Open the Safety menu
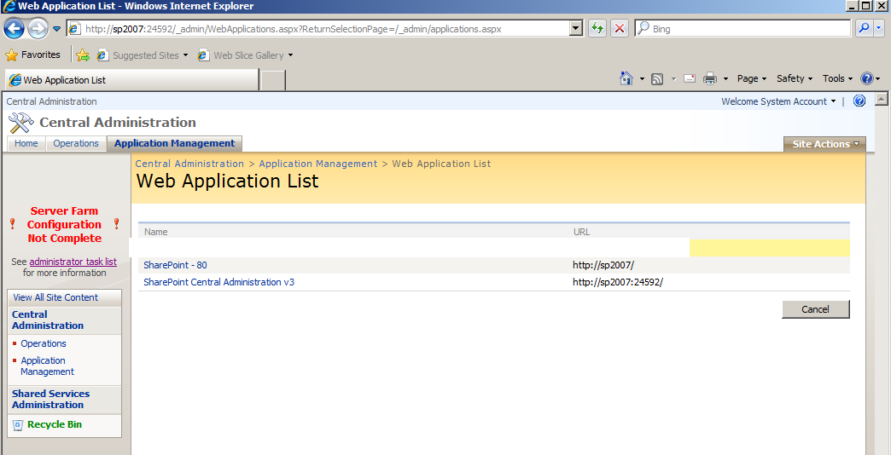 795,79
